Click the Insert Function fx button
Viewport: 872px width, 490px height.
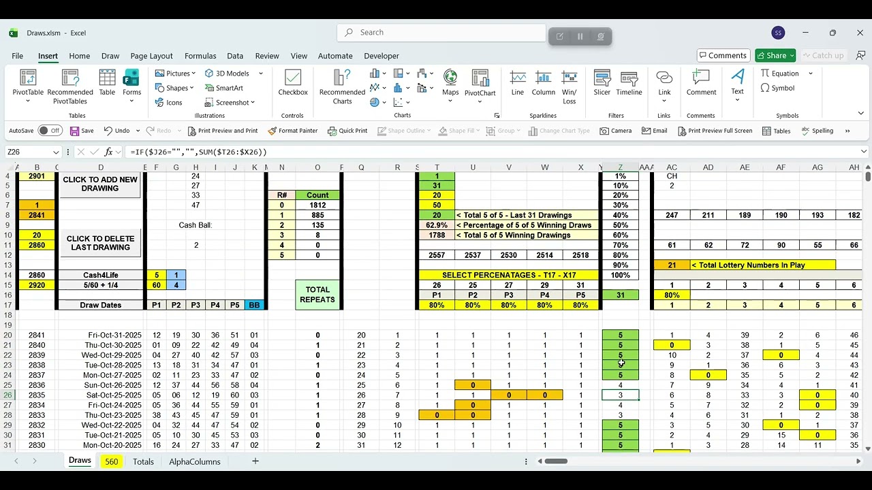point(109,152)
